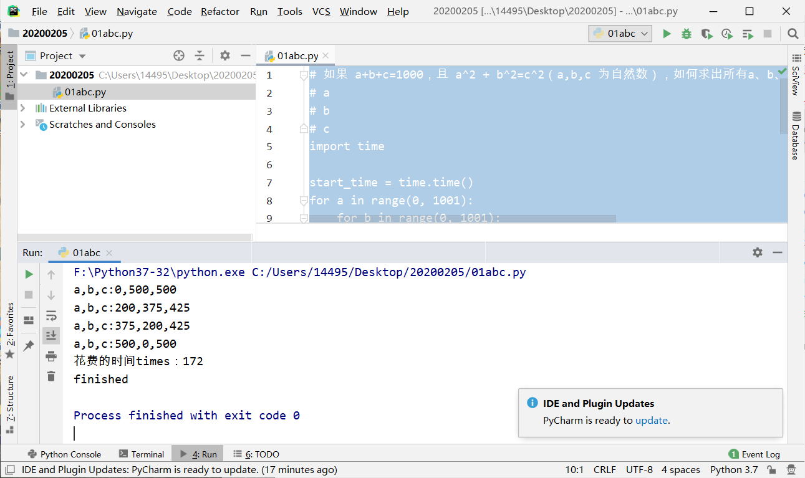Toggle the 2: Favorites side tool button
The width and height of the screenshot is (805, 478).
tap(9, 330)
